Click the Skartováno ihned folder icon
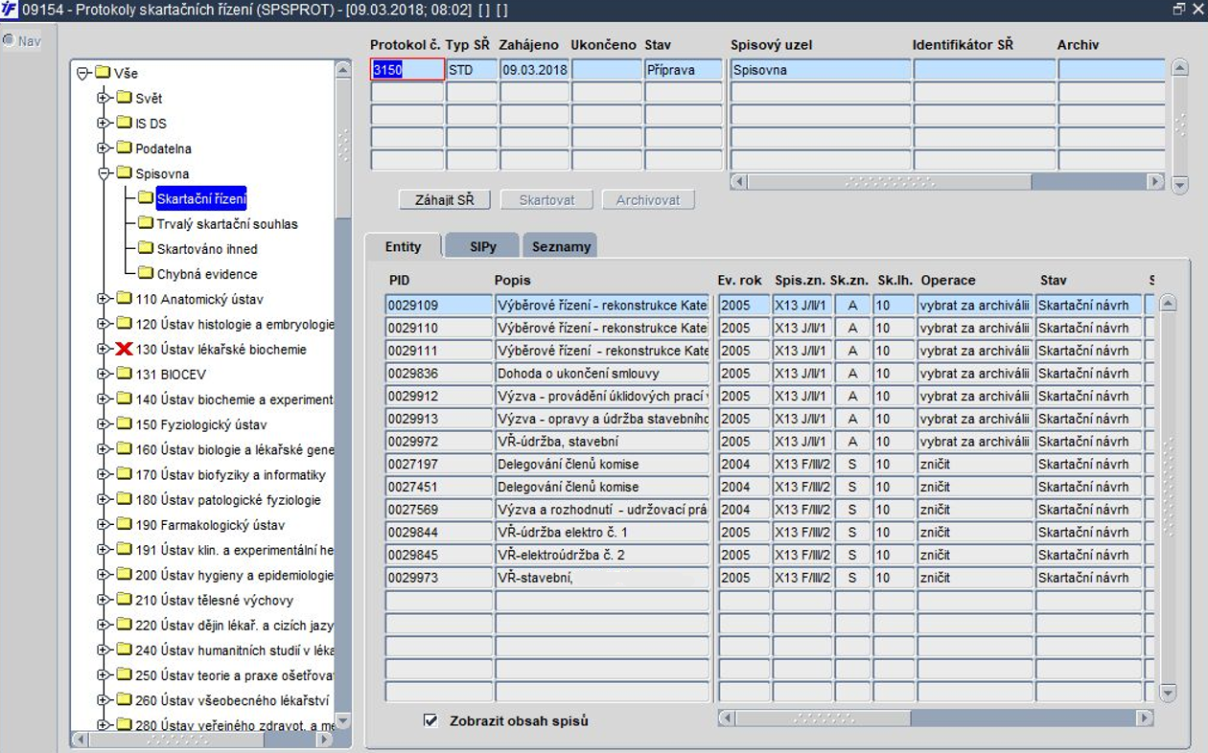Viewport: 1208px width, 753px height. 146,248
